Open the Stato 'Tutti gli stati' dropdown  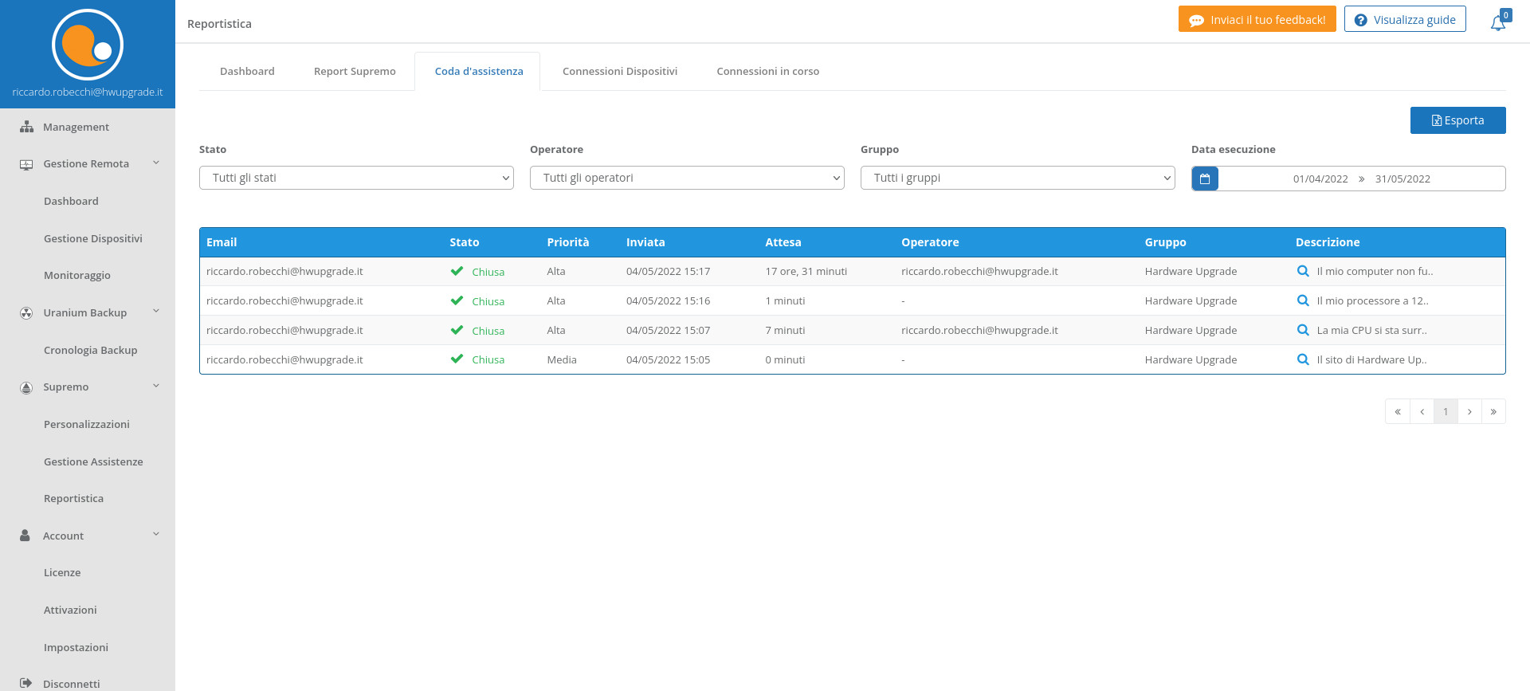coord(356,178)
